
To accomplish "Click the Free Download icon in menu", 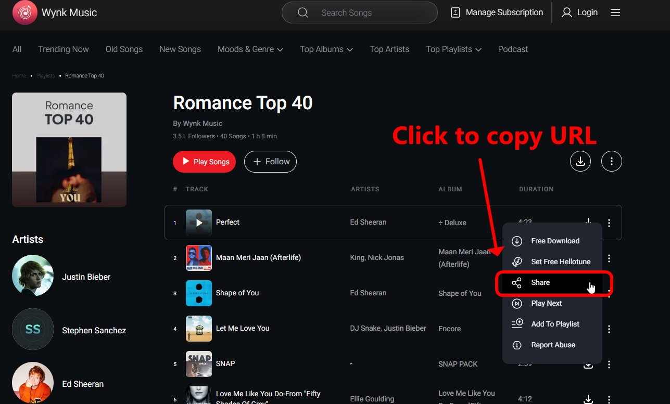I will (517, 241).
